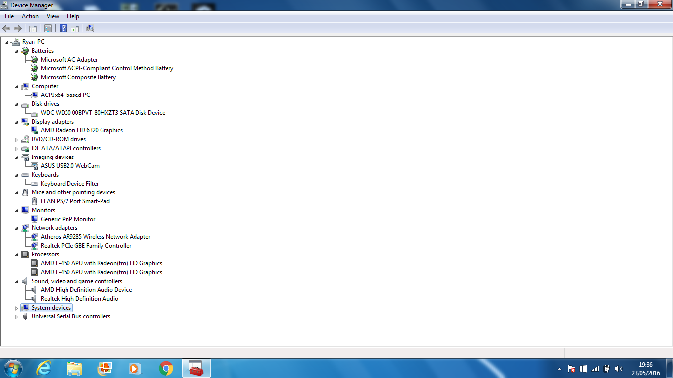Click the Forward arrow in toolbar

(x=18, y=28)
